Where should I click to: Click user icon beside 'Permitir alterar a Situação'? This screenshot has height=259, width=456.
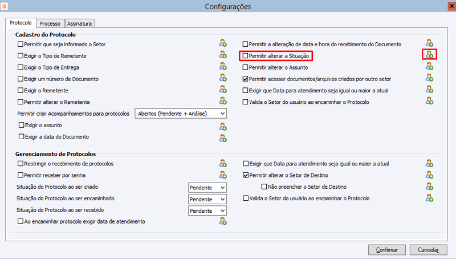pyautogui.click(x=430, y=54)
